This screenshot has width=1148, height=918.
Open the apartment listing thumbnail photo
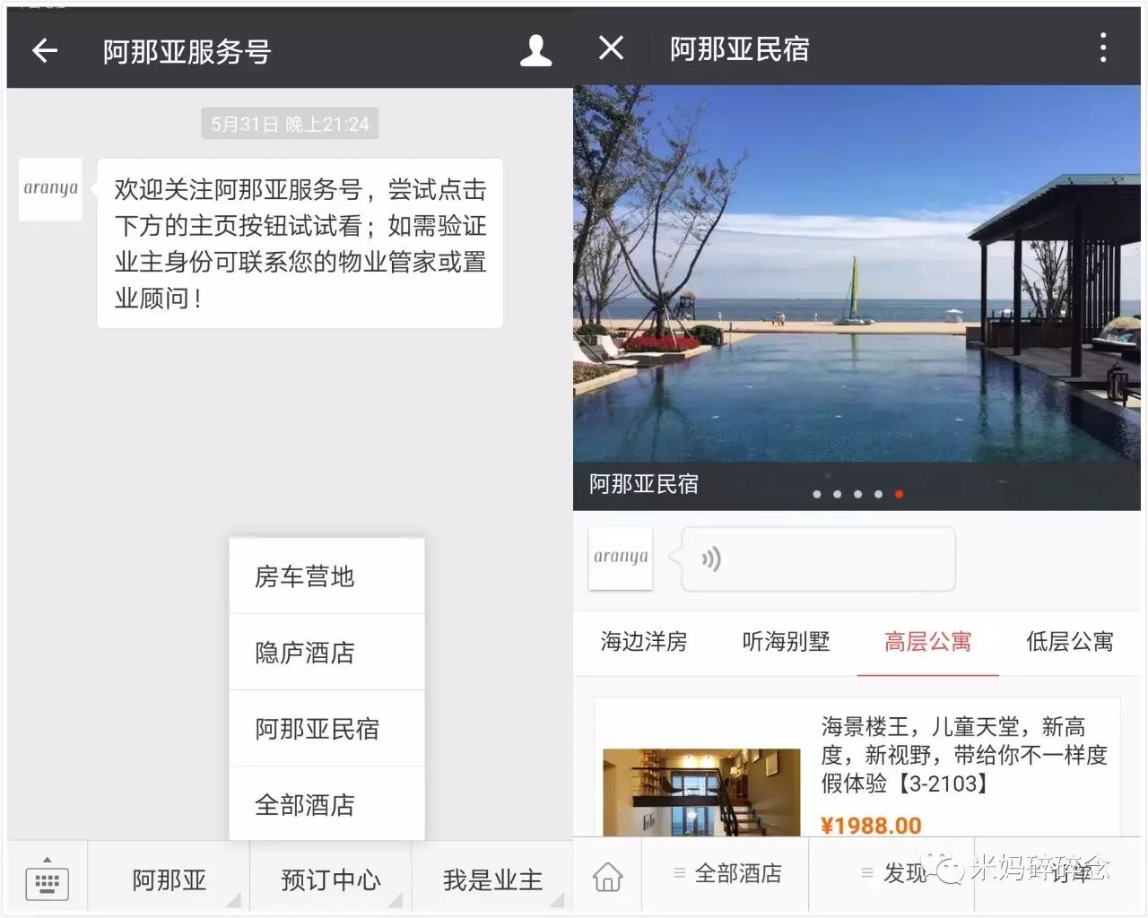point(701,792)
